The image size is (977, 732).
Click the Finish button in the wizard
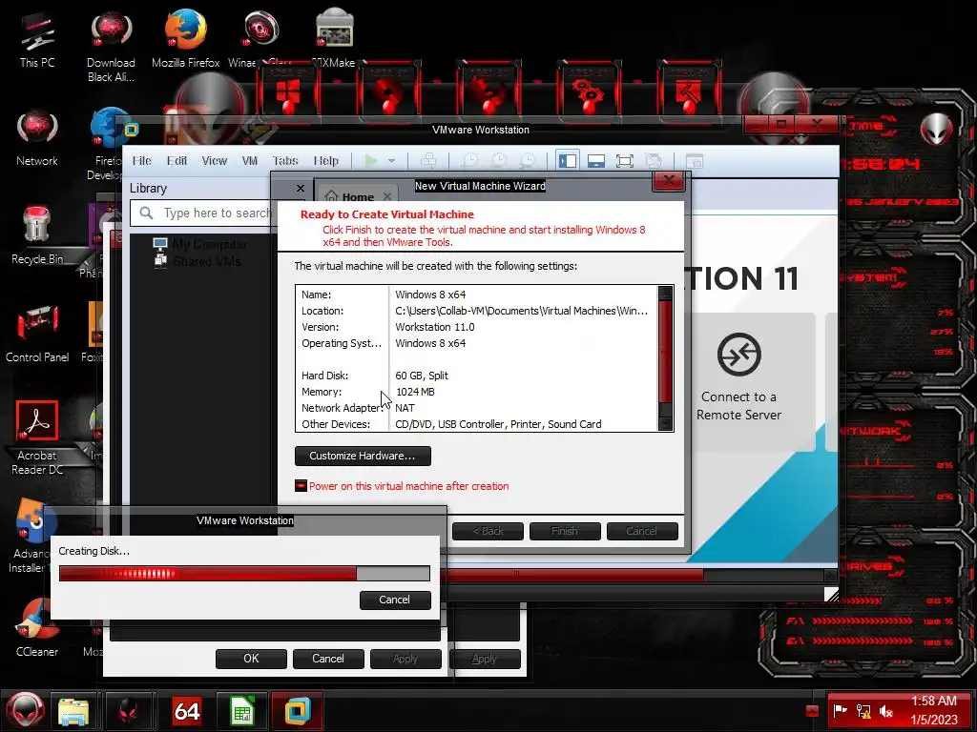565,531
